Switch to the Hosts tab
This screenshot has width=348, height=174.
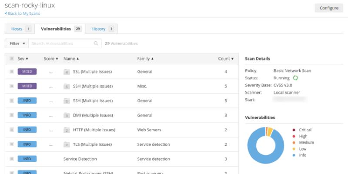click(x=19, y=29)
